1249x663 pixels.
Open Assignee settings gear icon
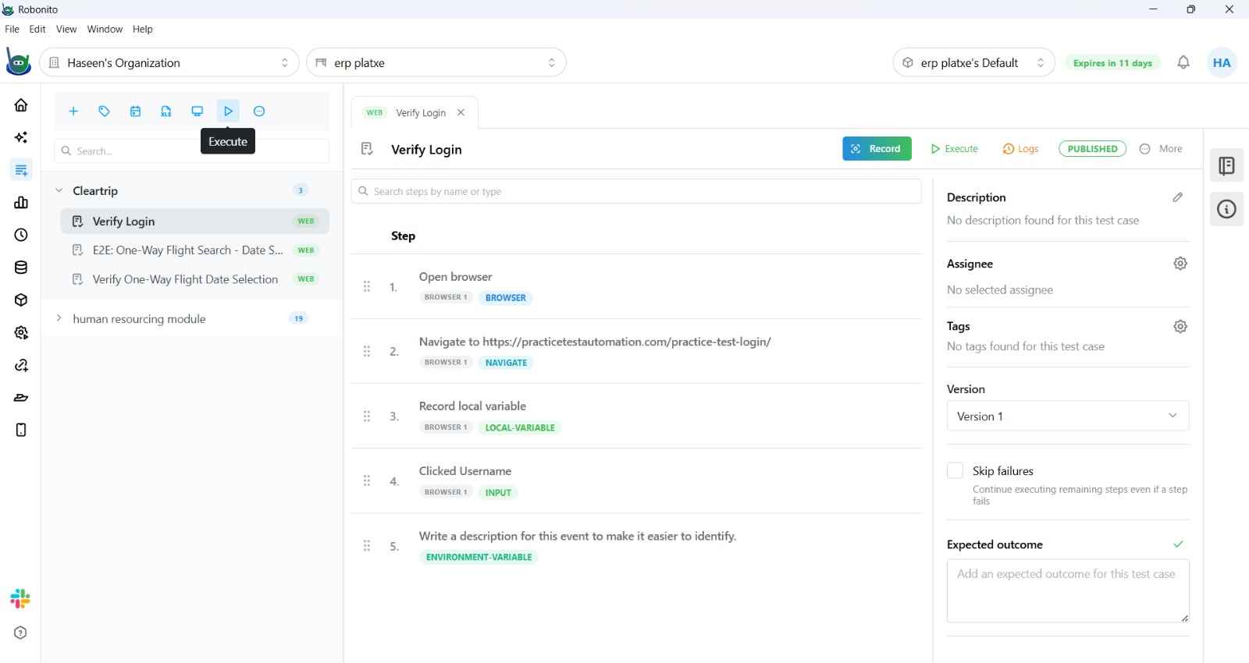[x=1180, y=264]
